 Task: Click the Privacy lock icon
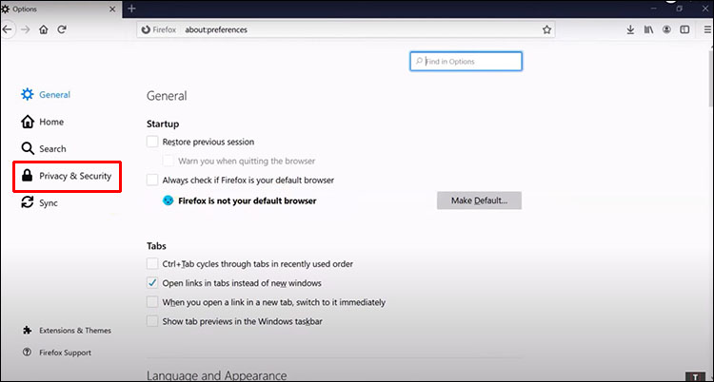[x=28, y=176]
